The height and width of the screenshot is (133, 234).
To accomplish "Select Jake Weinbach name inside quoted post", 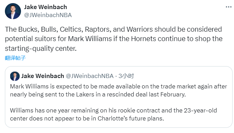I will pyautogui.click(x=43, y=76).
